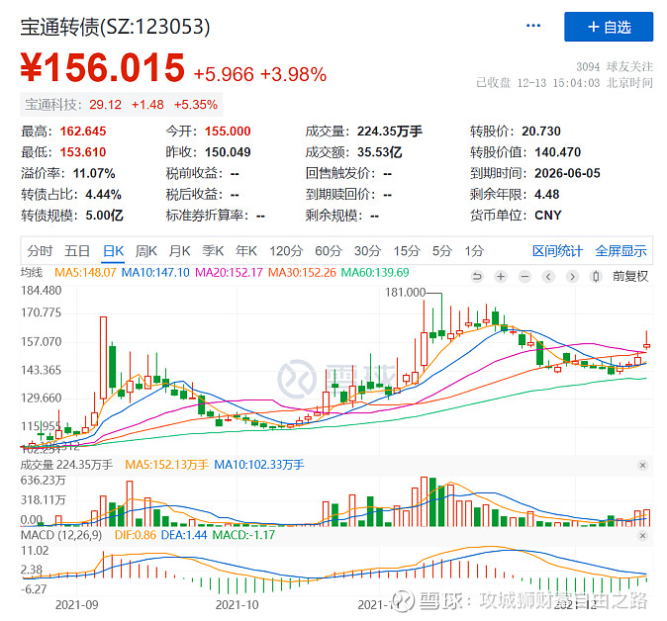Move chart left with left chevron
The width and height of the screenshot is (667, 621).
549,277
